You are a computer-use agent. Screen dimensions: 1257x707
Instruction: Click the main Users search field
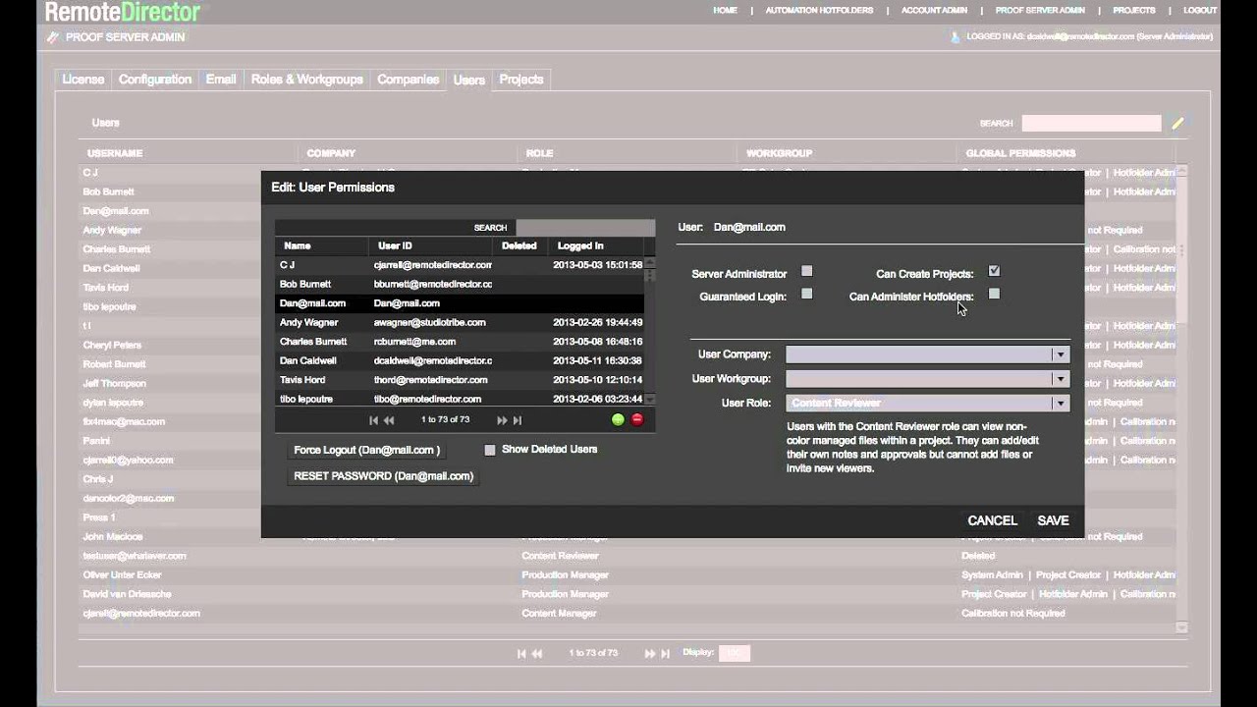click(1091, 123)
